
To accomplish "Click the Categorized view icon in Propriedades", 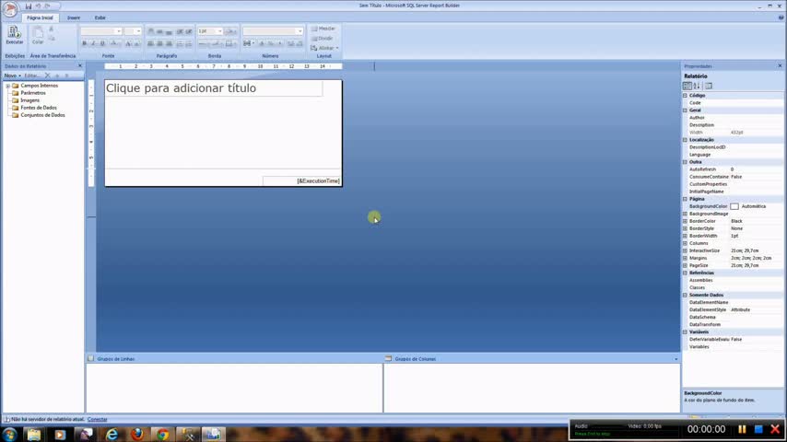I will pos(687,86).
